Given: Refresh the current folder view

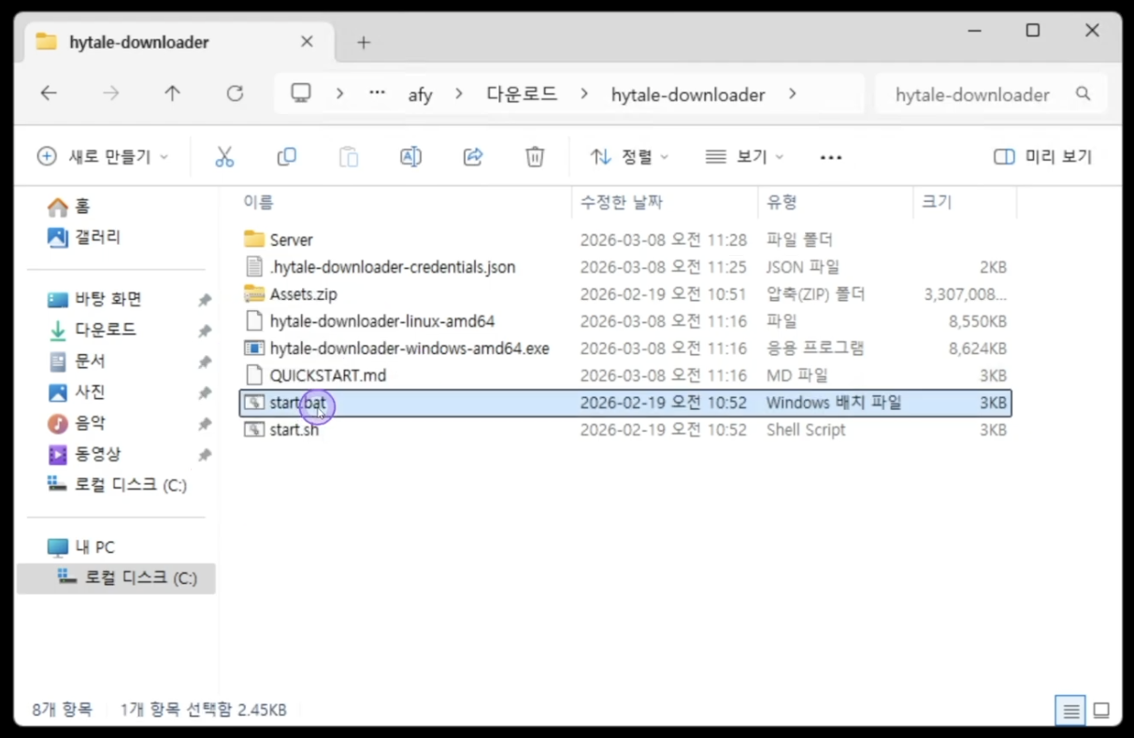Looking at the screenshot, I should click(235, 93).
